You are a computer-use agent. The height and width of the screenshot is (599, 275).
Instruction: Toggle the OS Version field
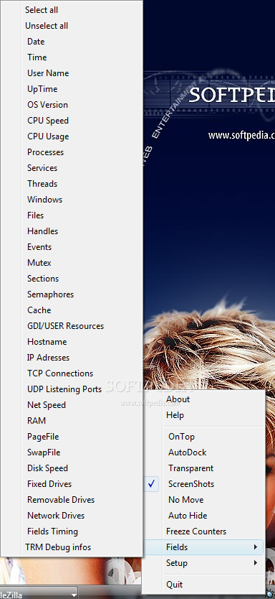pos(72,105)
